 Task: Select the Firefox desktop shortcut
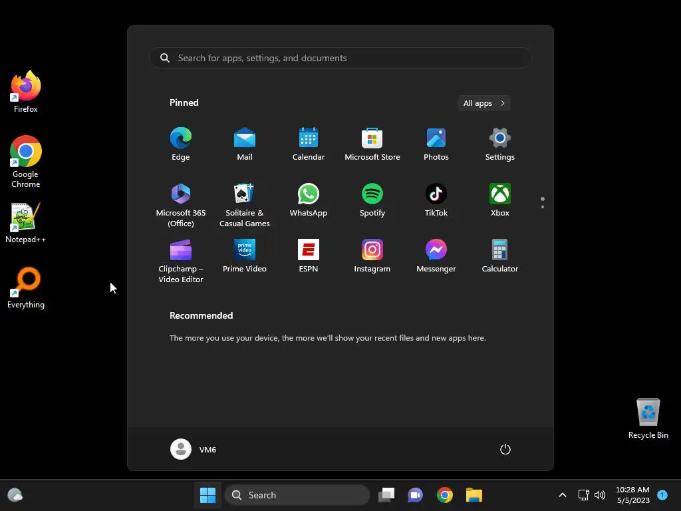(26, 92)
